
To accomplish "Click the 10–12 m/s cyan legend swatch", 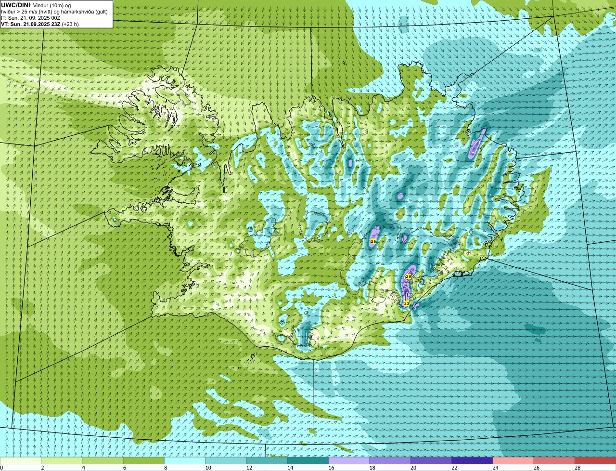I will tap(226, 461).
